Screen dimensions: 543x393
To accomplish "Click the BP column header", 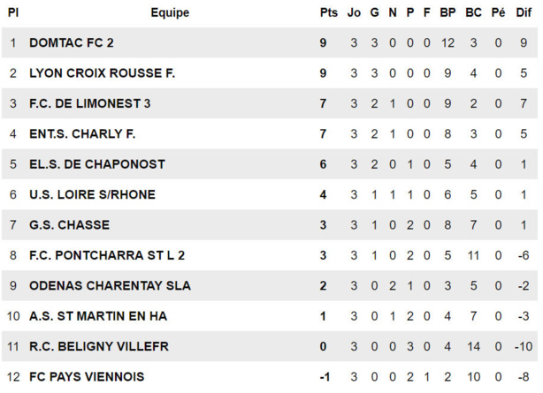I will (x=447, y=13).
